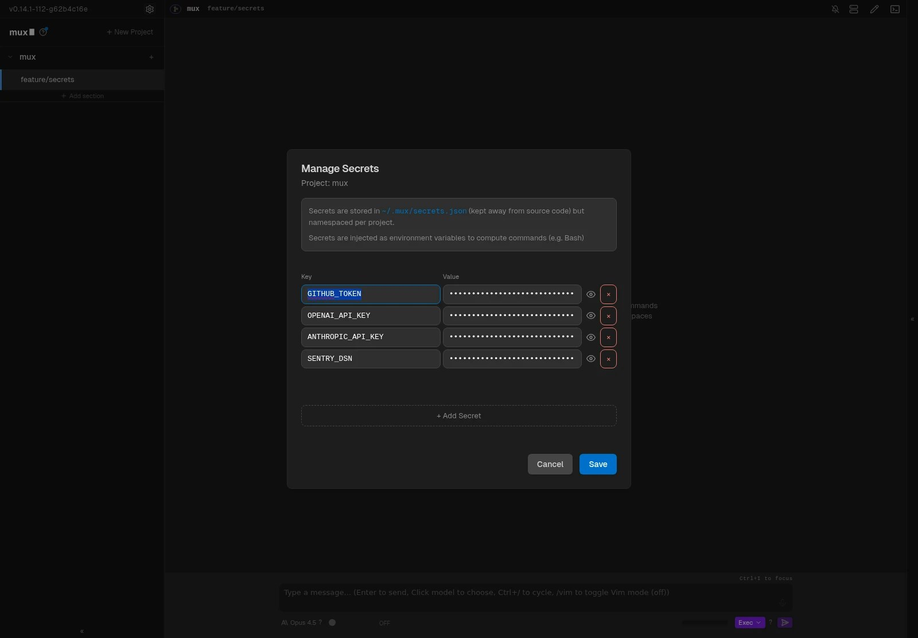
Task: Show the SENTRY_DSN hidden value
Action: tap(590, 359)
